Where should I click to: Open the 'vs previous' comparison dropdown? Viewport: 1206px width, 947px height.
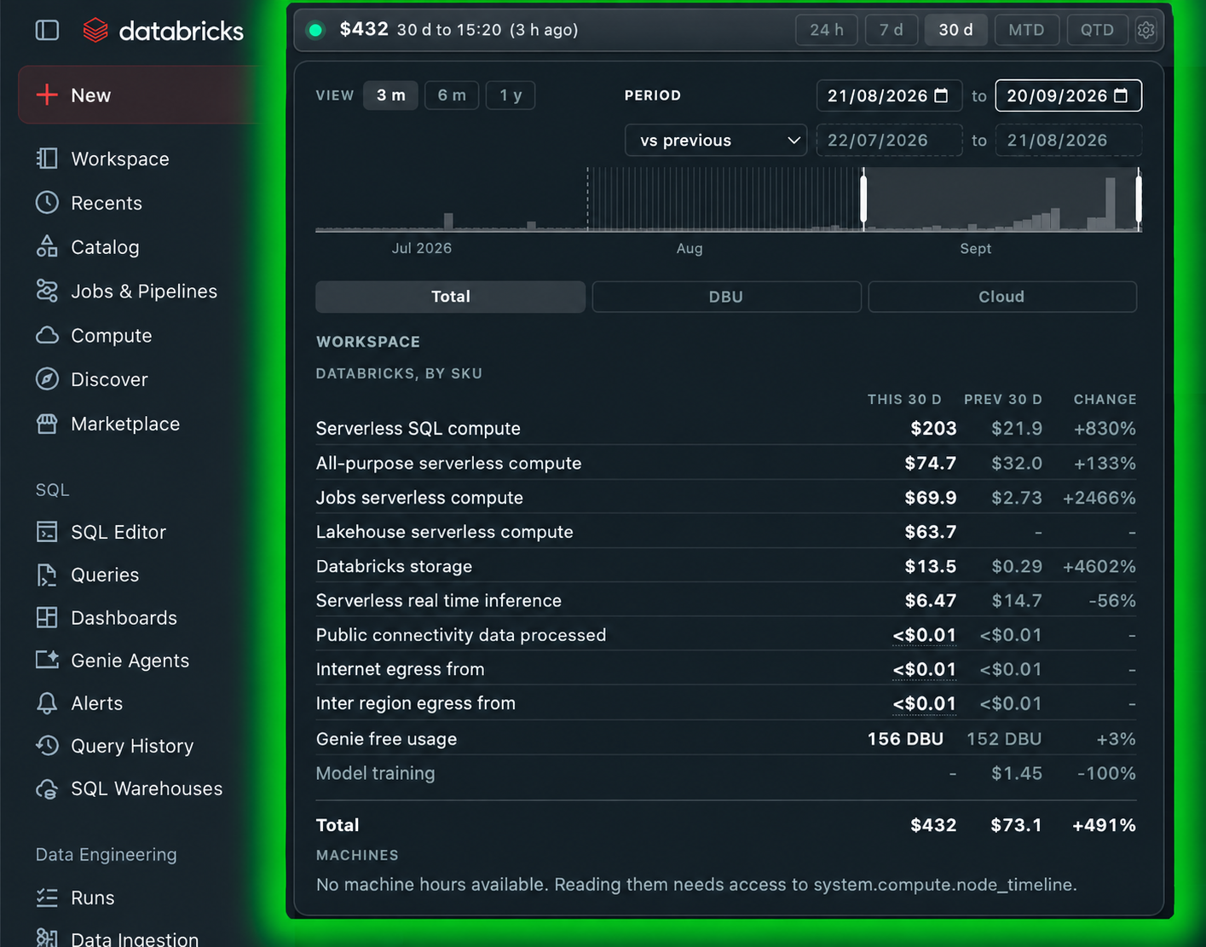pyautogui.click(x=716, y=141)
